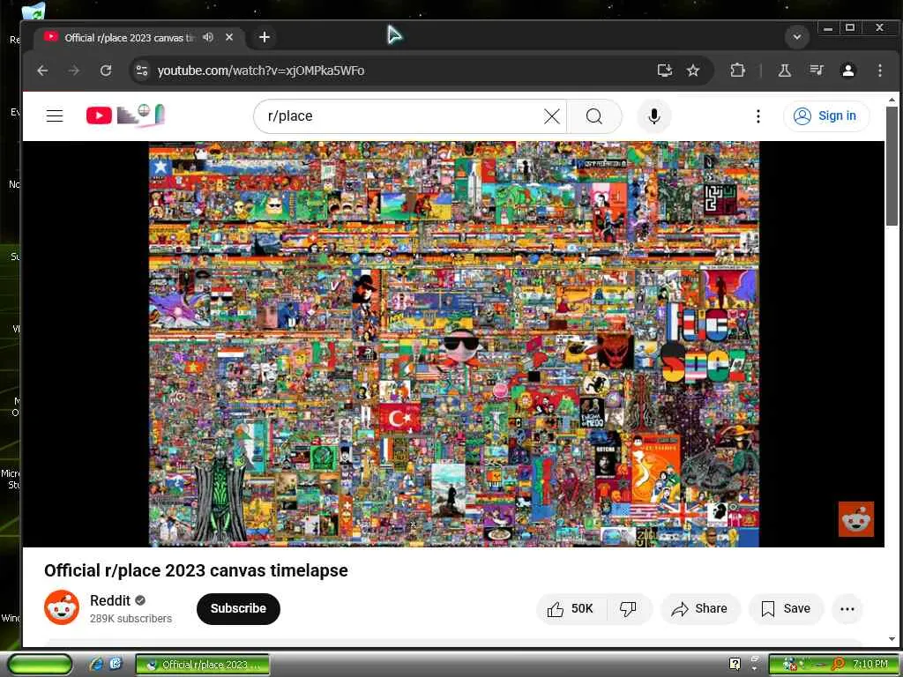Click the scrollbar down arrow
Screen dimensions: 903x677
pyautogui.click(x=892, y=639)
